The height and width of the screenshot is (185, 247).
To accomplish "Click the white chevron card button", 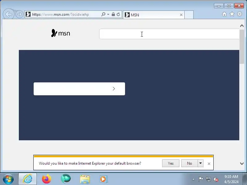I will 79,89.
